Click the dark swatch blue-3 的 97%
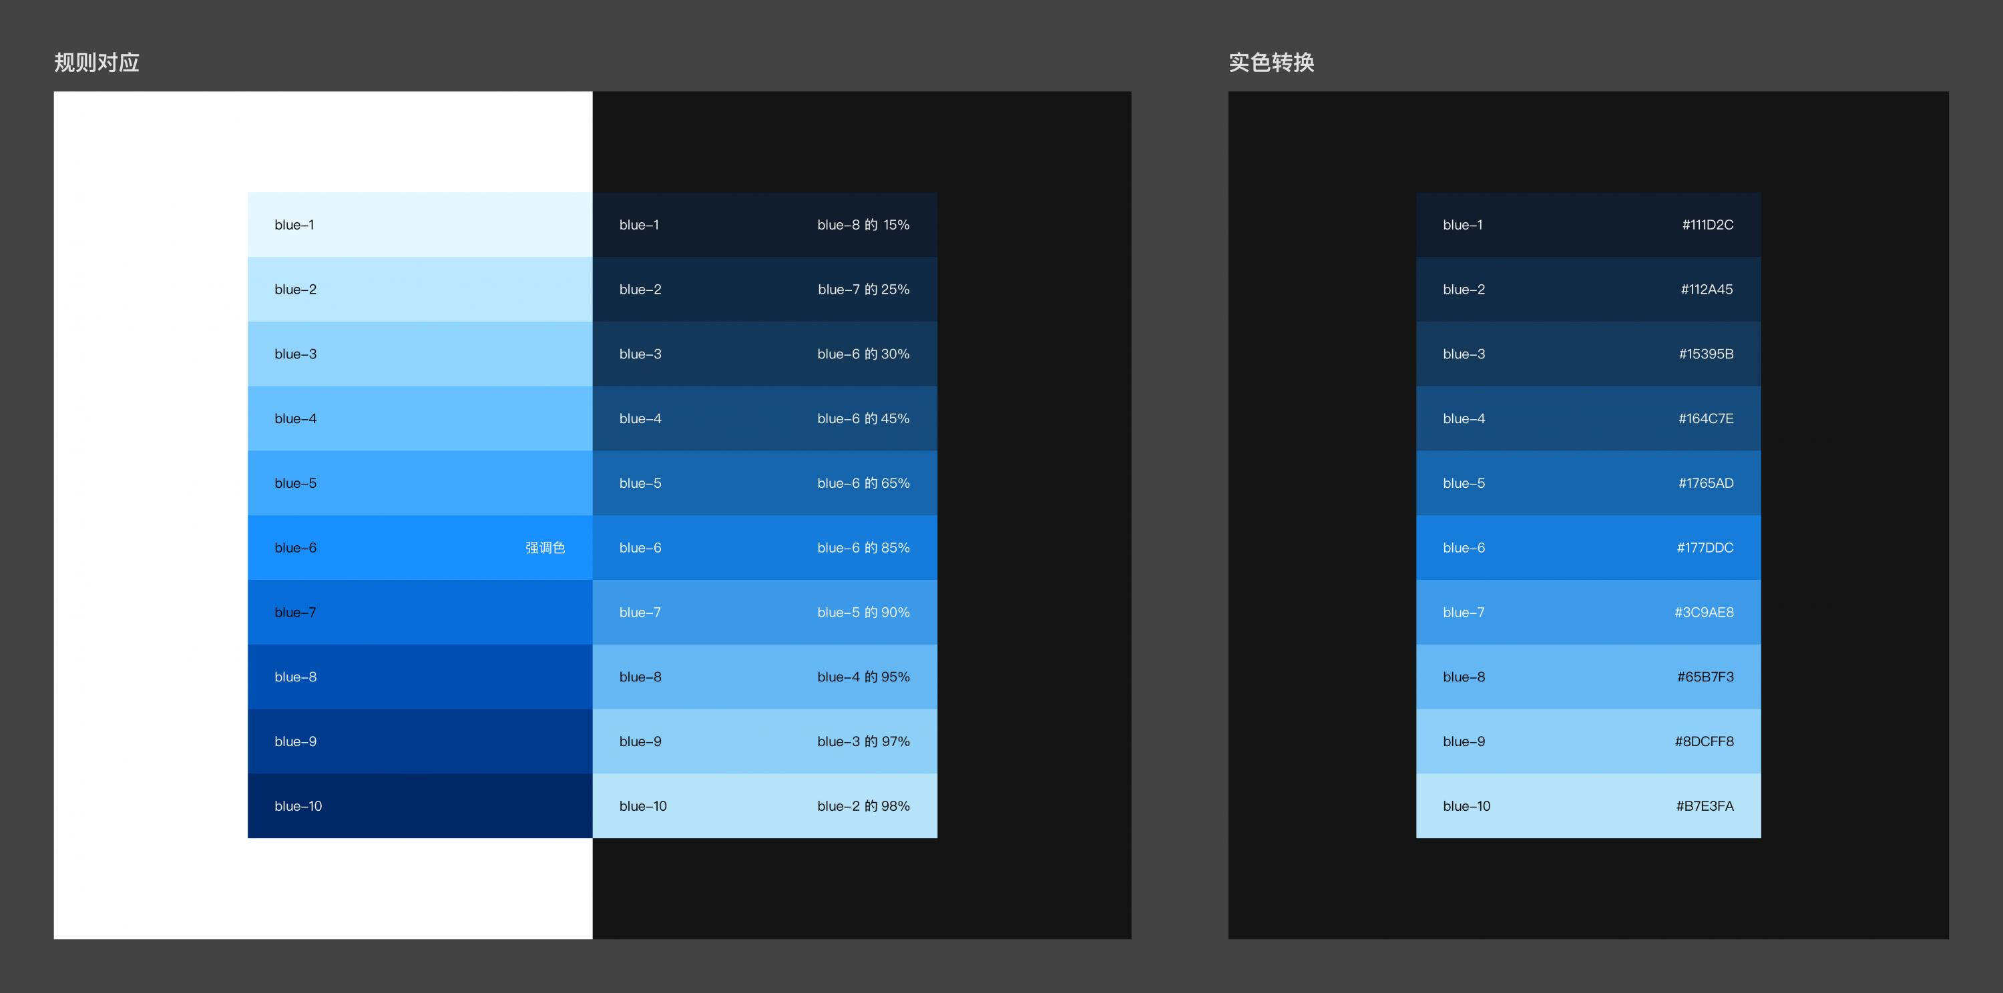This screenshot has width=2003, height=993. [x=764, y=741]
